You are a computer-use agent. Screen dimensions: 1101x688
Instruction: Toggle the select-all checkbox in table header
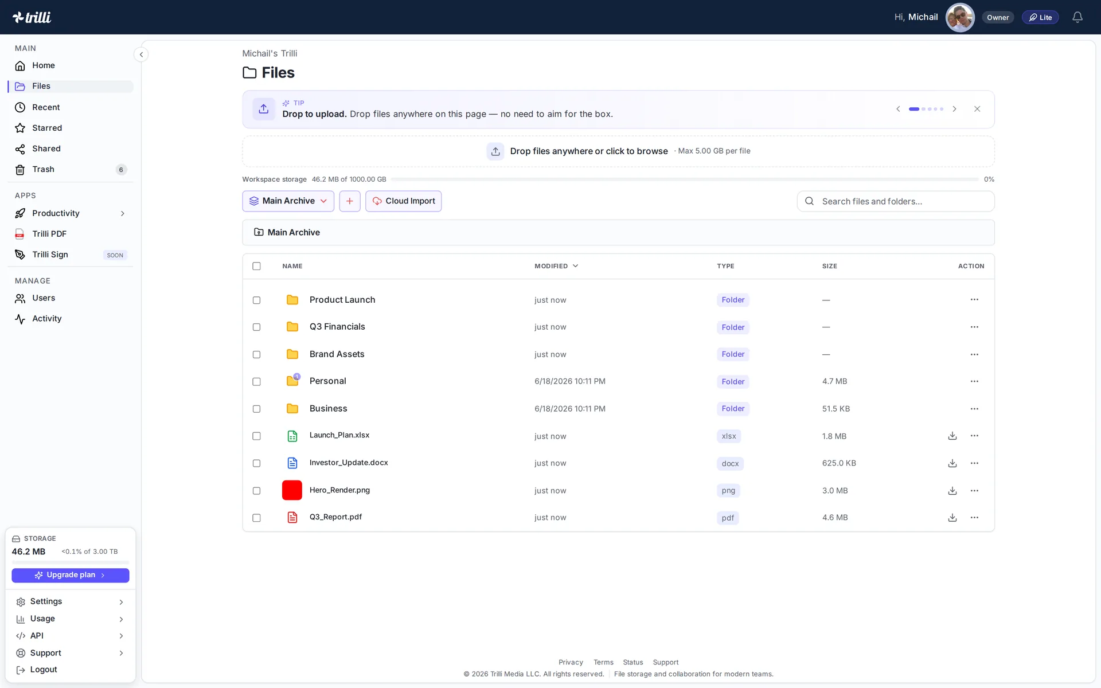pos(256,266)
